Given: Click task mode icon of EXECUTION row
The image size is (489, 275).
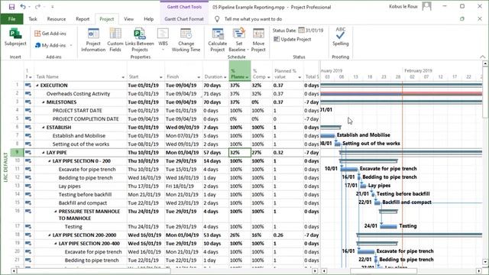Looking at the screenshot, I should [28, 85].
